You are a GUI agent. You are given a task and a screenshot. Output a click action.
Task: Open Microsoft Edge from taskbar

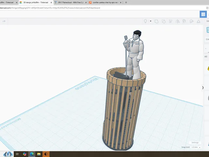[32, 154]
